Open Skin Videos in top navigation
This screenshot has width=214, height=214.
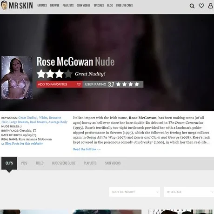[x=84, y=6]
